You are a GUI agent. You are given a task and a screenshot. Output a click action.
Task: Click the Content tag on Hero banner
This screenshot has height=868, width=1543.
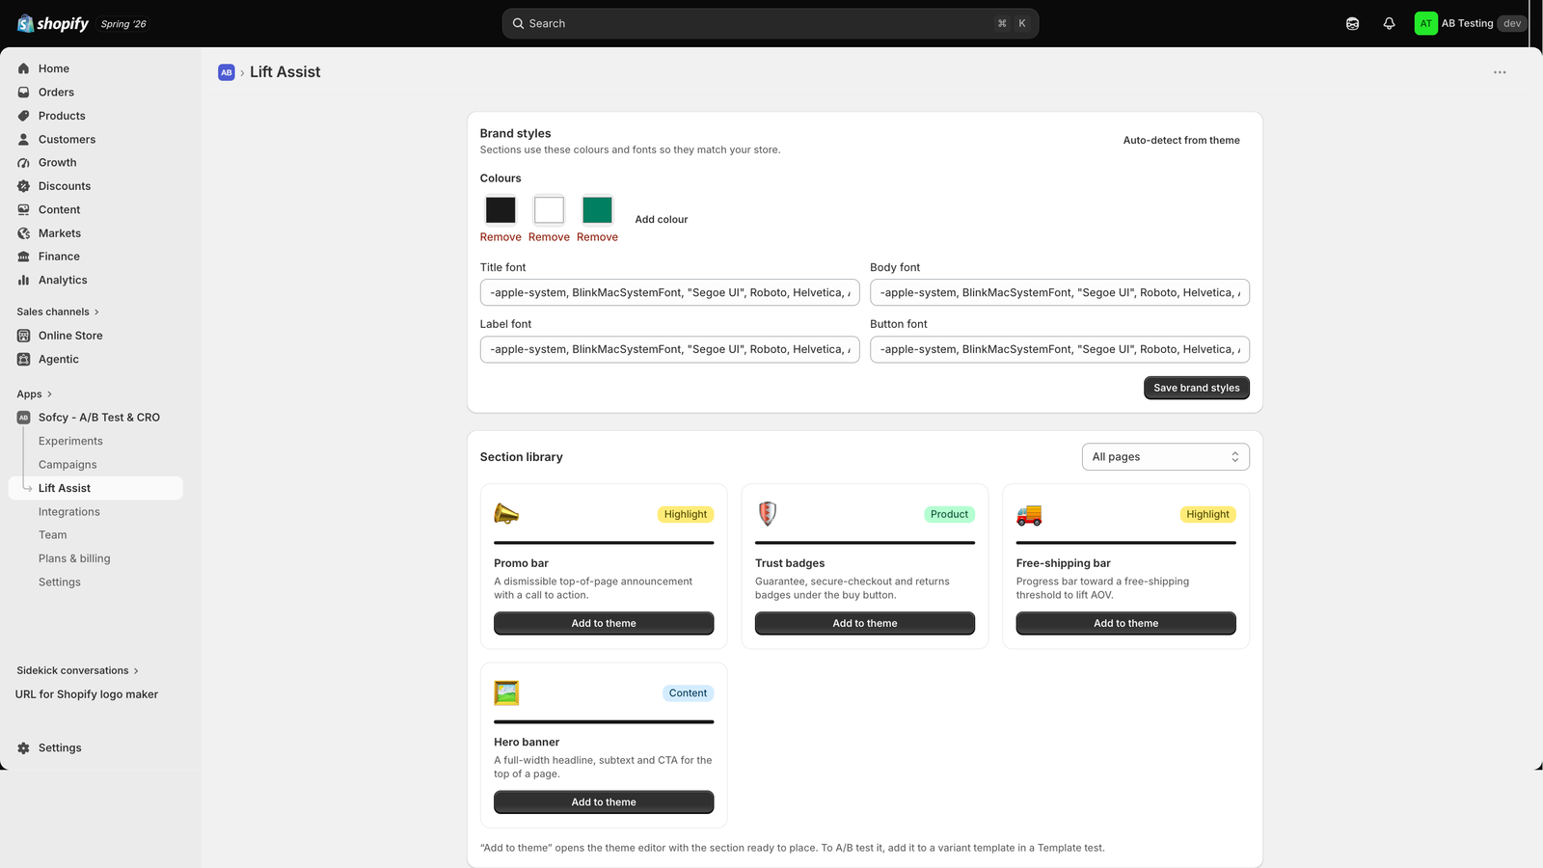coord(688,693)
